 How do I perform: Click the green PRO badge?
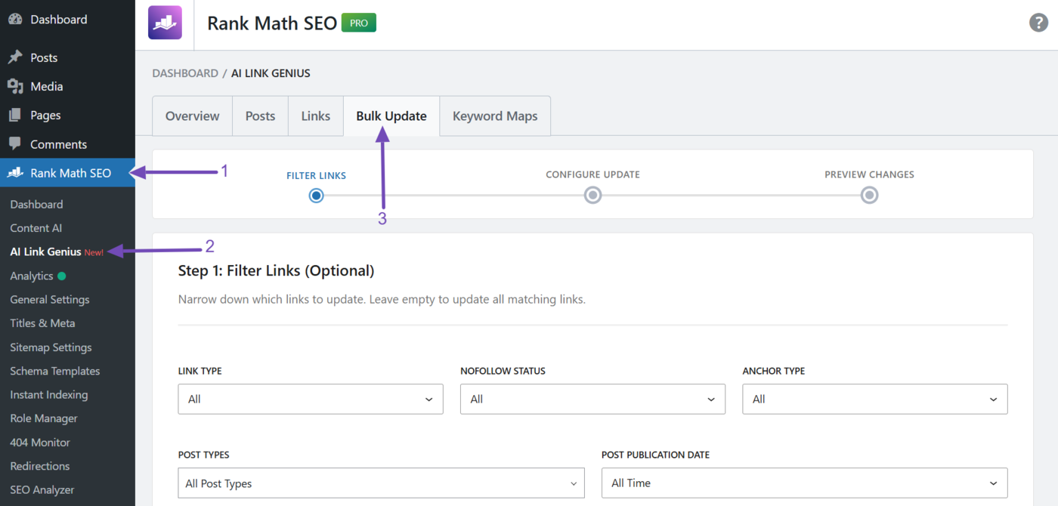(359, 23)
